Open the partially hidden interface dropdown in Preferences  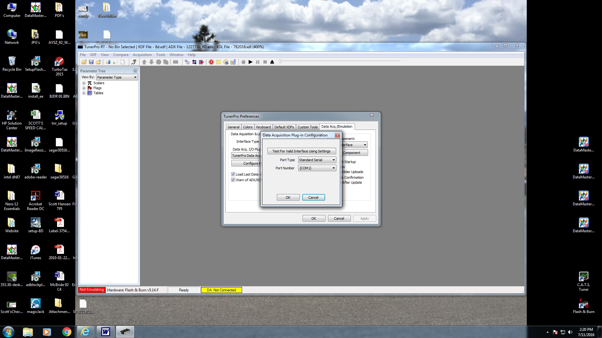coord(354,145)
